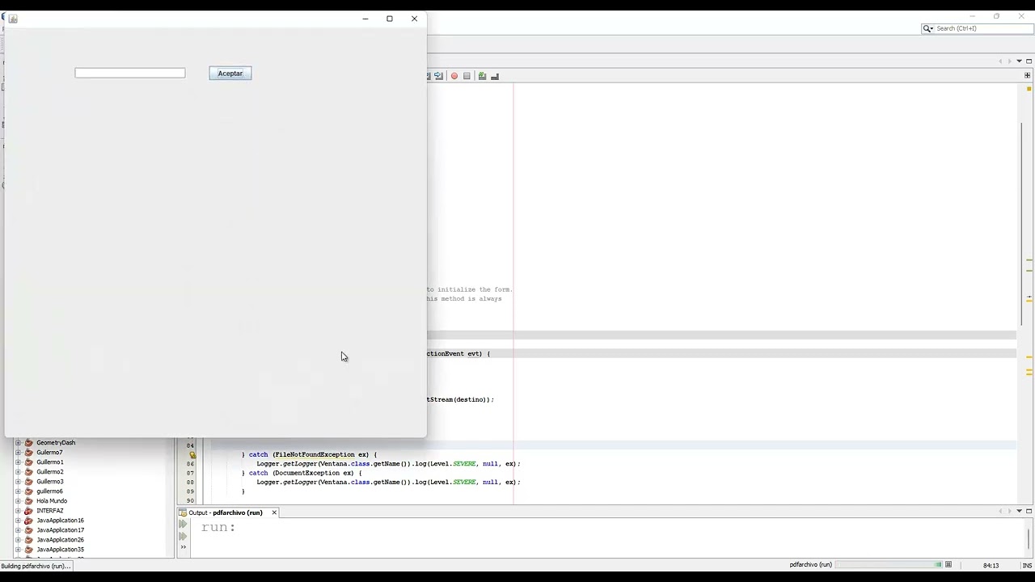The width and height of the screenshot is (1035, 582).
Task: Click the upper re-run arrow in the Output panel
Action: pos(184,525)
